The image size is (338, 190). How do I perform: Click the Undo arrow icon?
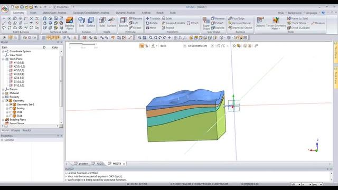point(36,7)
